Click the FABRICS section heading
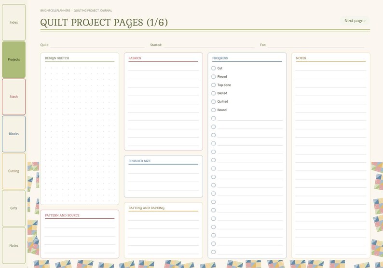 click(135, 58)
